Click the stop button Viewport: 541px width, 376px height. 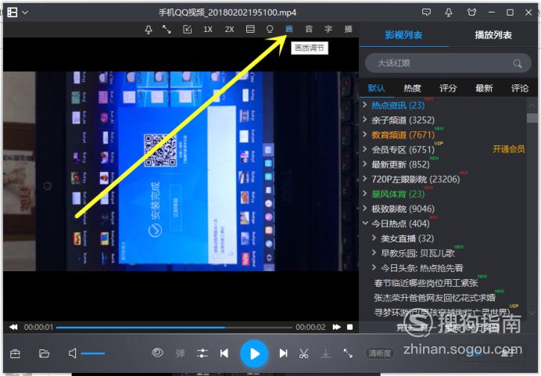click(x=350, y=327)
